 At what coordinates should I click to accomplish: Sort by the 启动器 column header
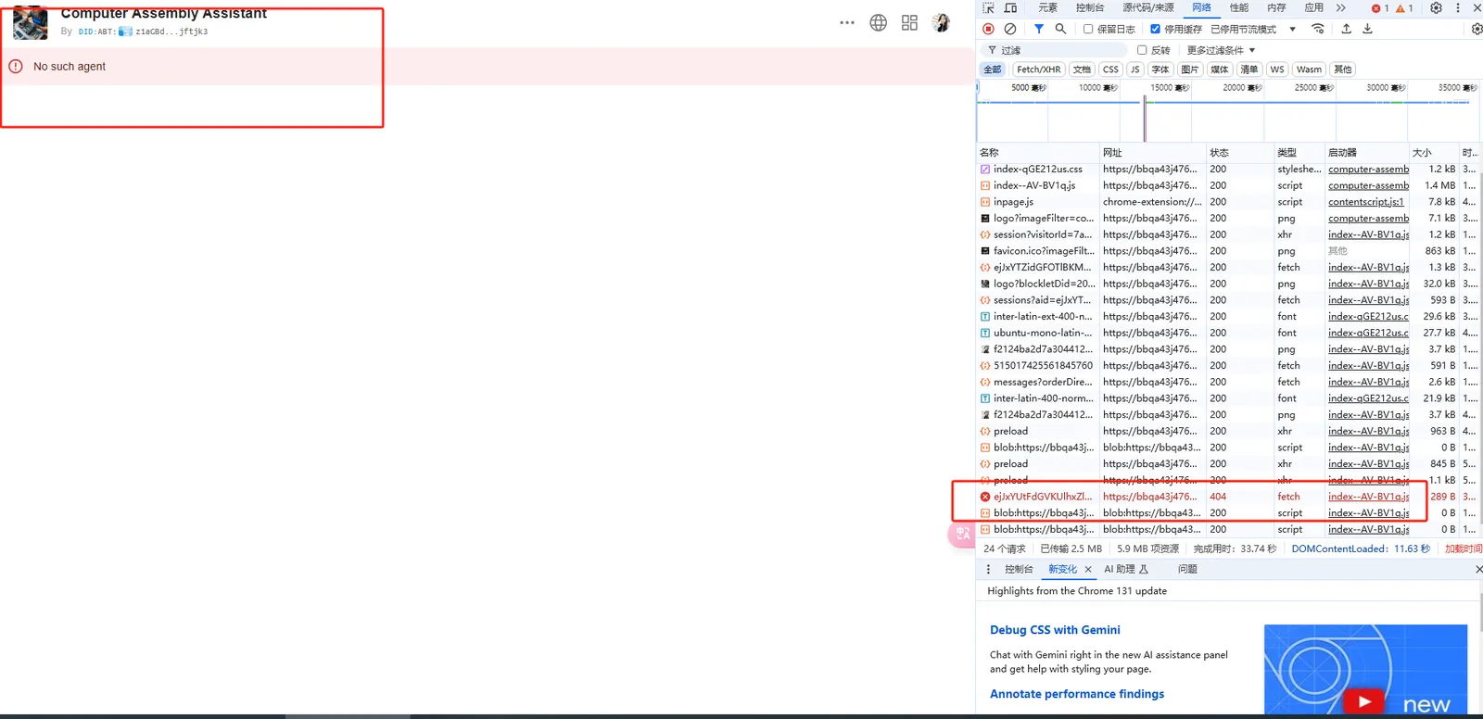(x=1366, y=153)
